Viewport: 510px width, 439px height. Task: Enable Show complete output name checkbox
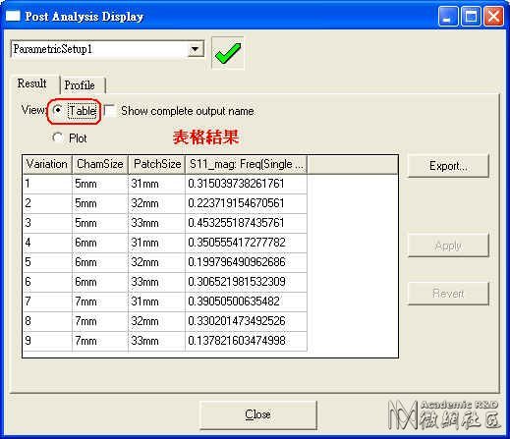(110, 110)
